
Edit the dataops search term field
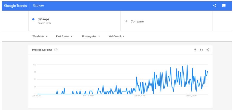coord(75,21)
